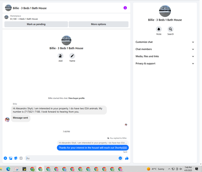Click the 'Message sent' bubble
Screen dimensions: 202x172
(21, 118)
